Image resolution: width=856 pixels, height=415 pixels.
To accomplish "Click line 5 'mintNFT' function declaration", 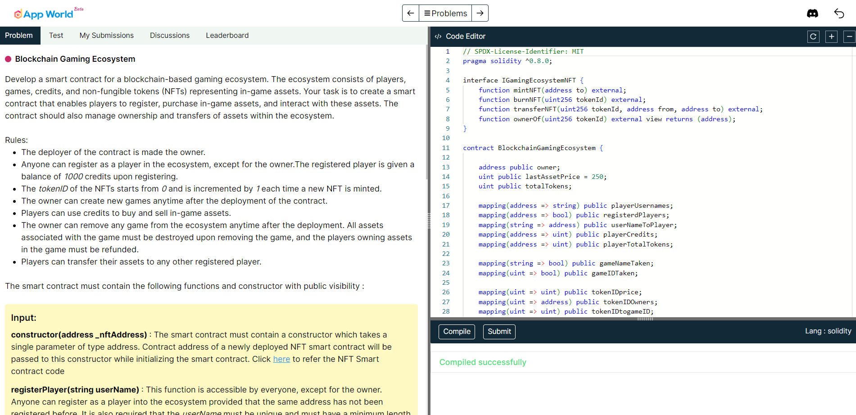I will [x=552, y=90].
